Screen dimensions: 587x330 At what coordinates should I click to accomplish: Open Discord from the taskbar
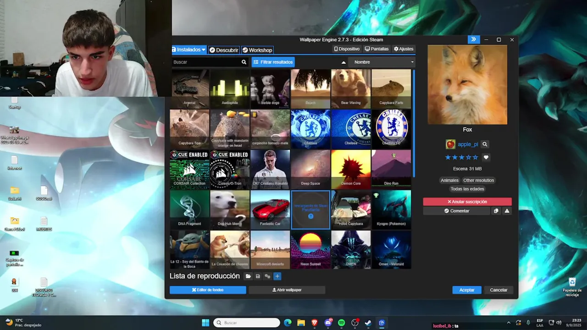(x=328, y=323)
